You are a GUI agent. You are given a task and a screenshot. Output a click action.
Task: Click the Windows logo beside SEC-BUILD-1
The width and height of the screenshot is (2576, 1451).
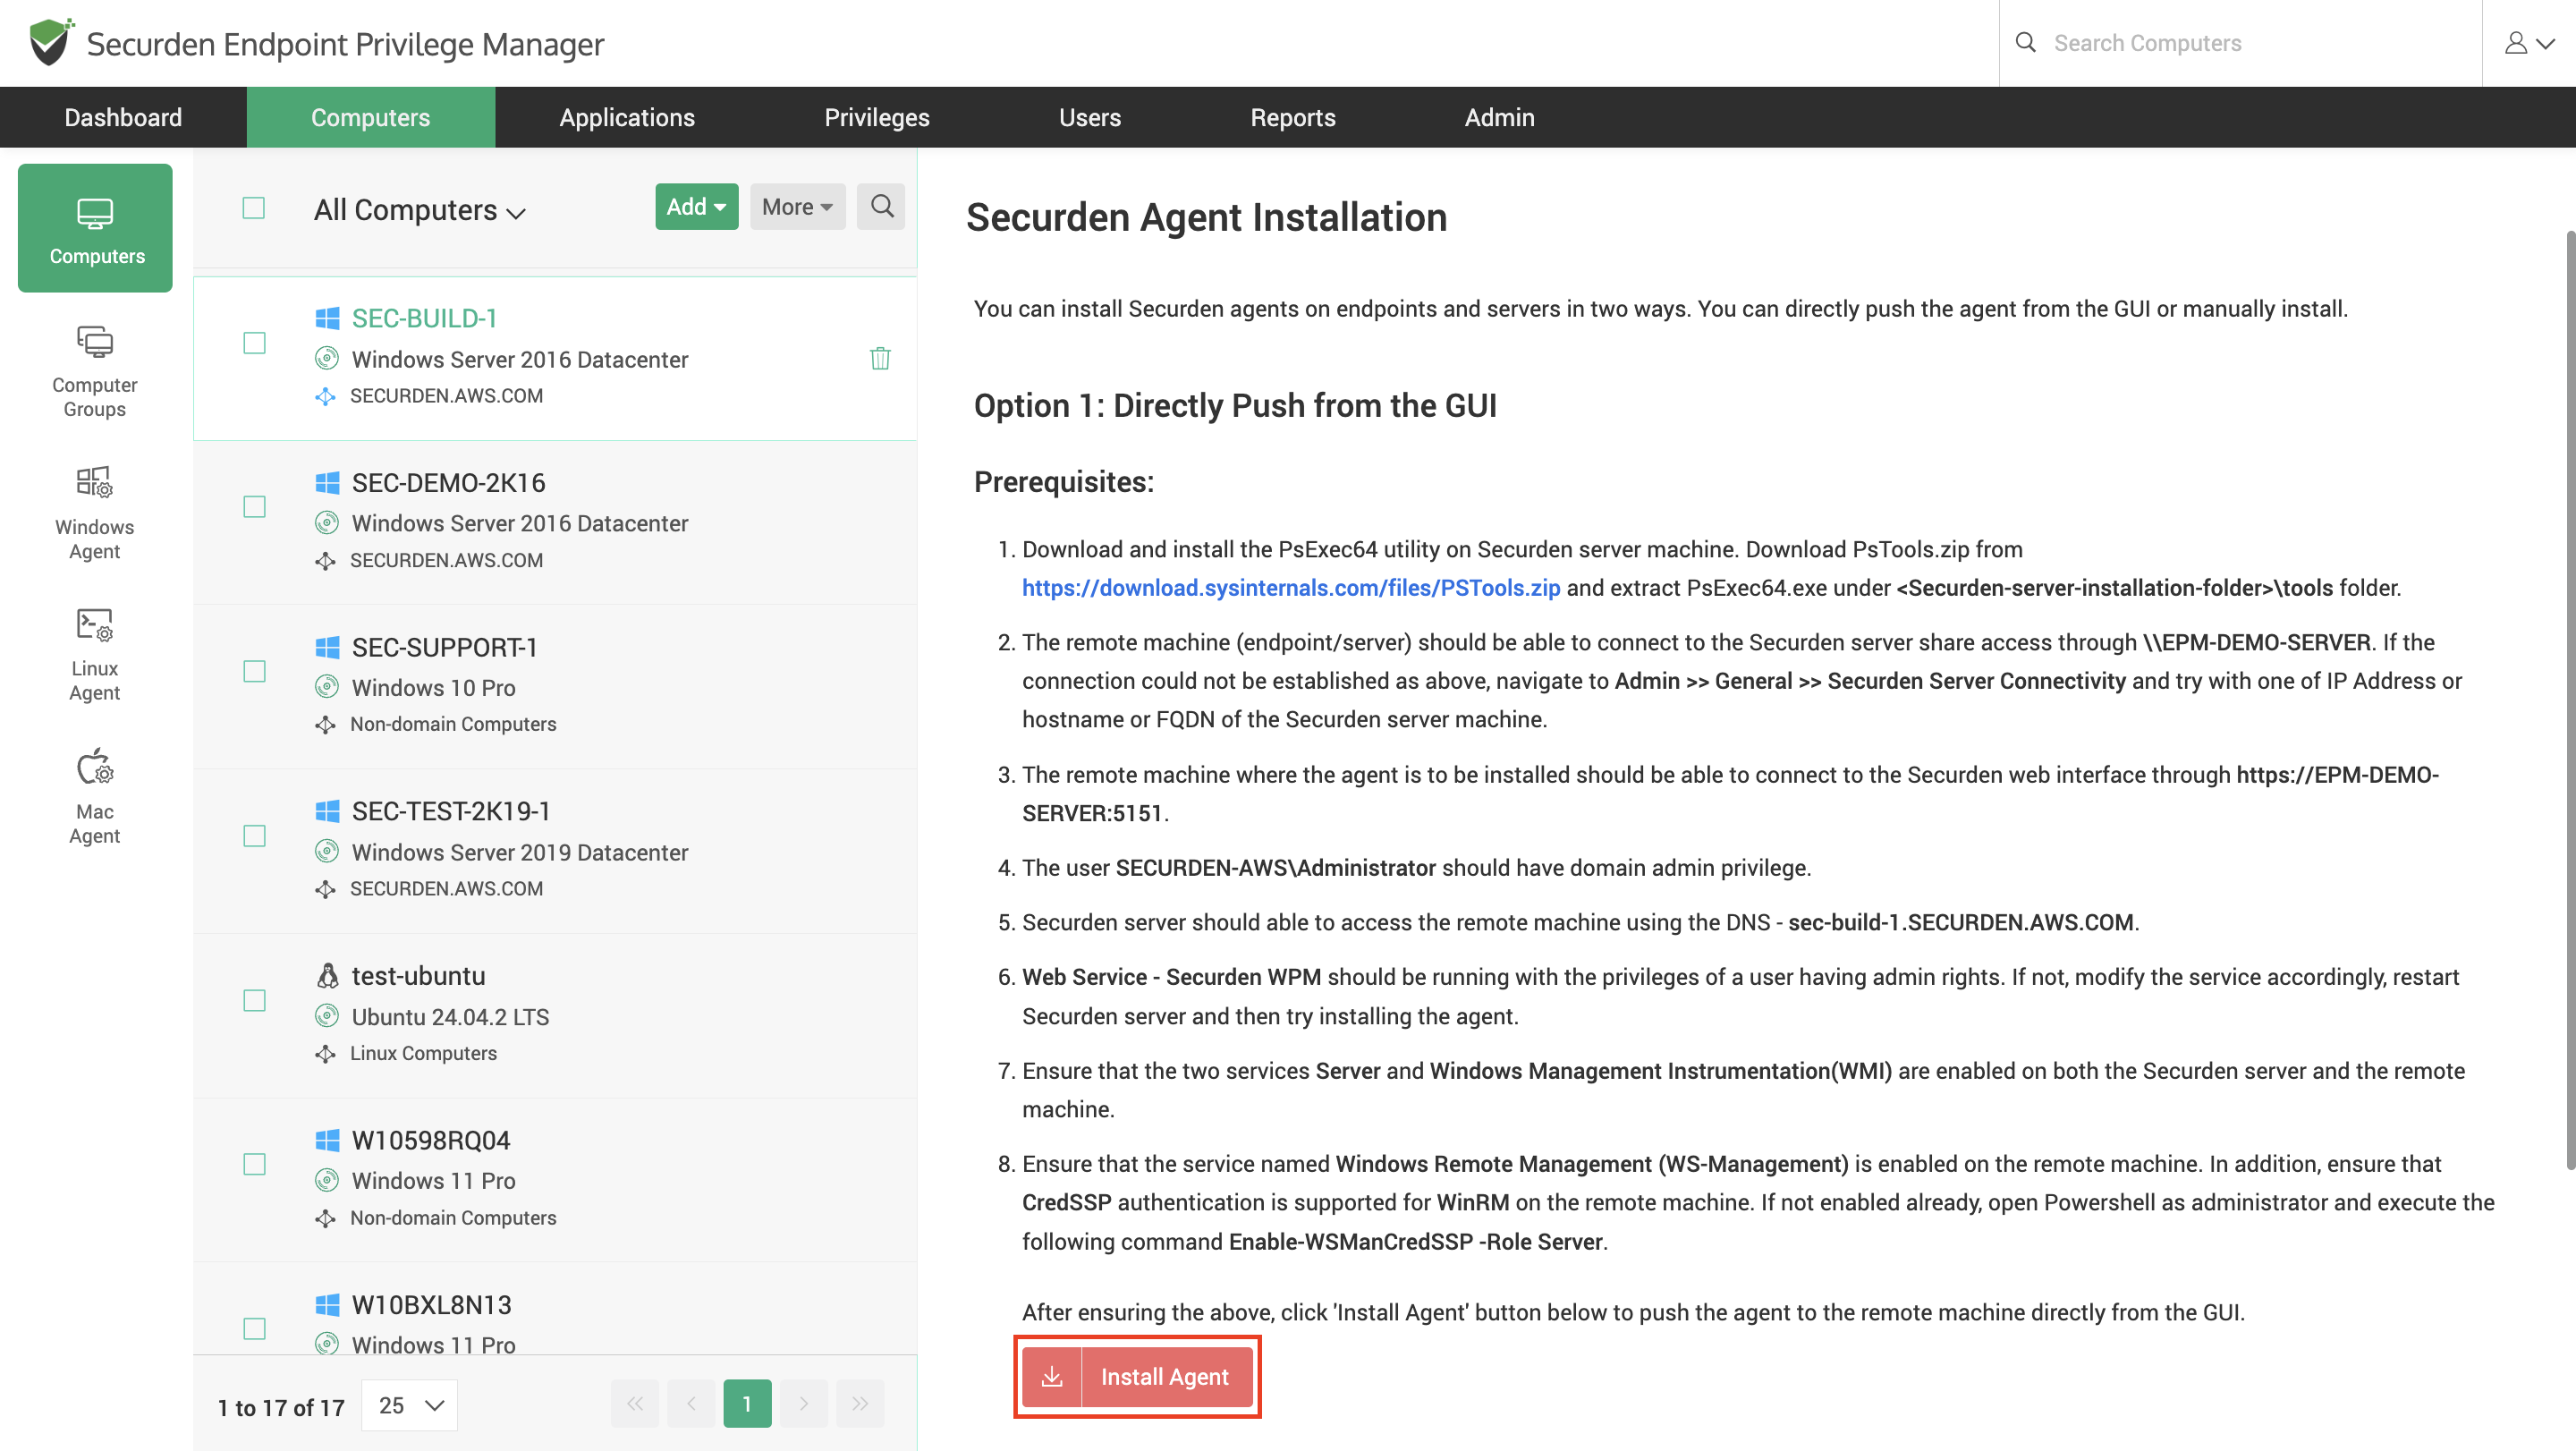[327, 318]
